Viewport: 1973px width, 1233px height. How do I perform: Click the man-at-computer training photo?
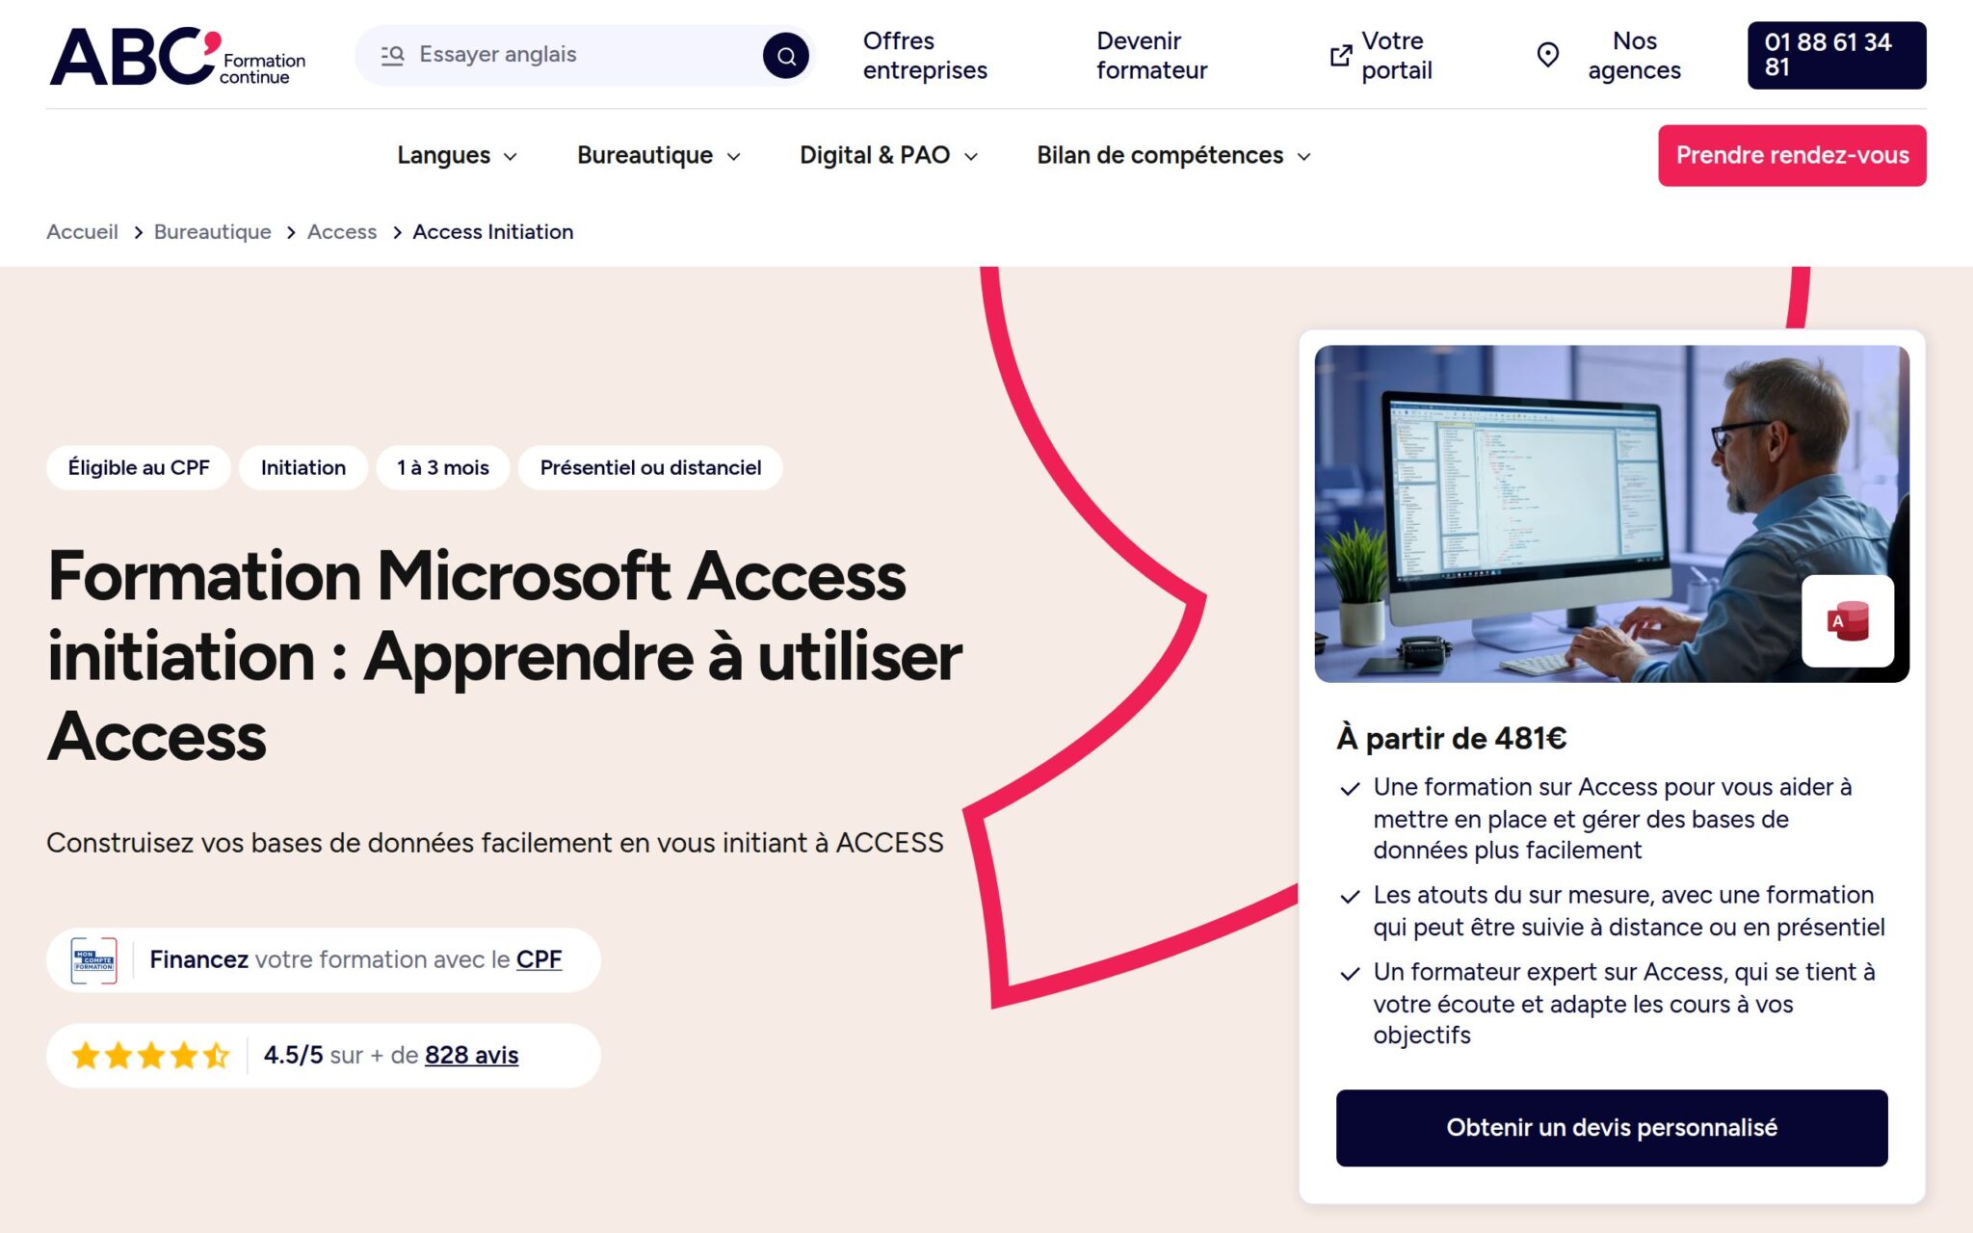click(x=1612, y=514)
